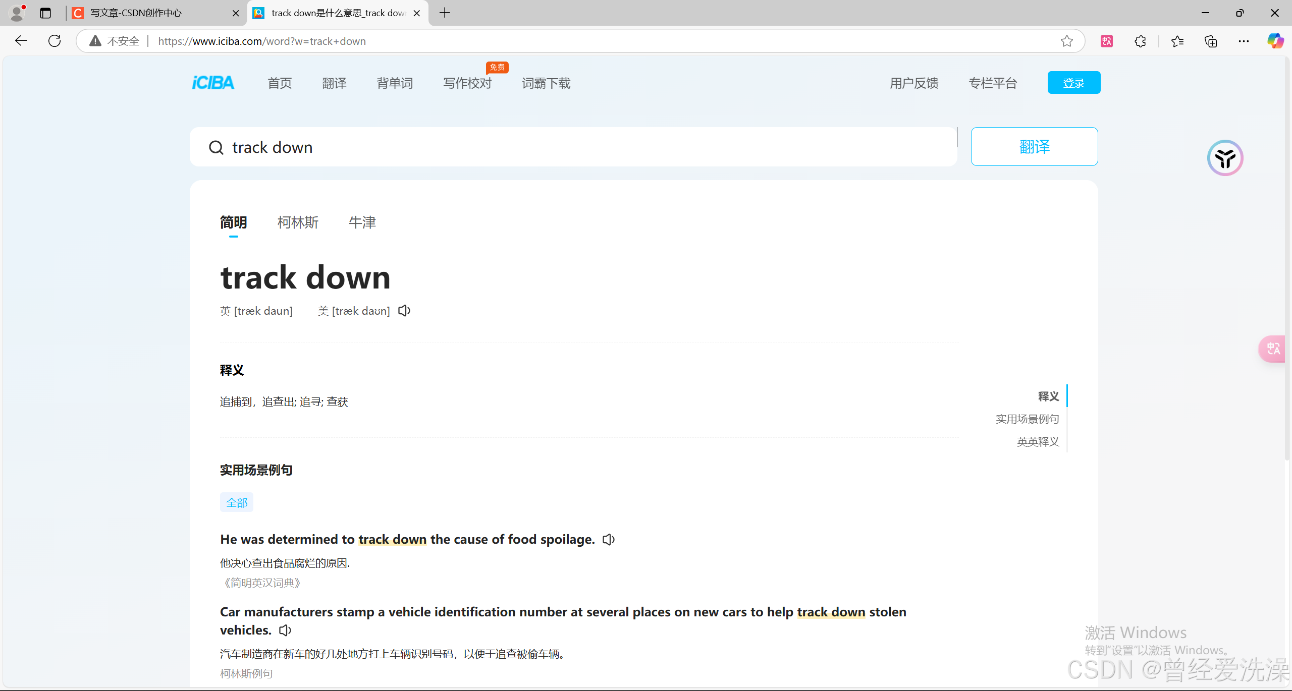
Task: Switch to the 柯林斯 dictionary tab
Action: (x=298, y=222)
